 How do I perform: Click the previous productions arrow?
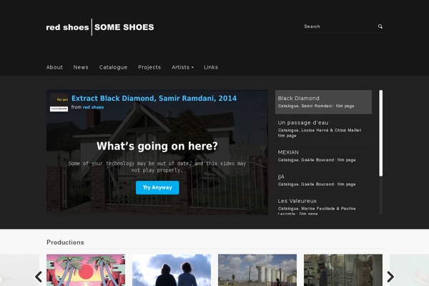(x=39, y=277)
